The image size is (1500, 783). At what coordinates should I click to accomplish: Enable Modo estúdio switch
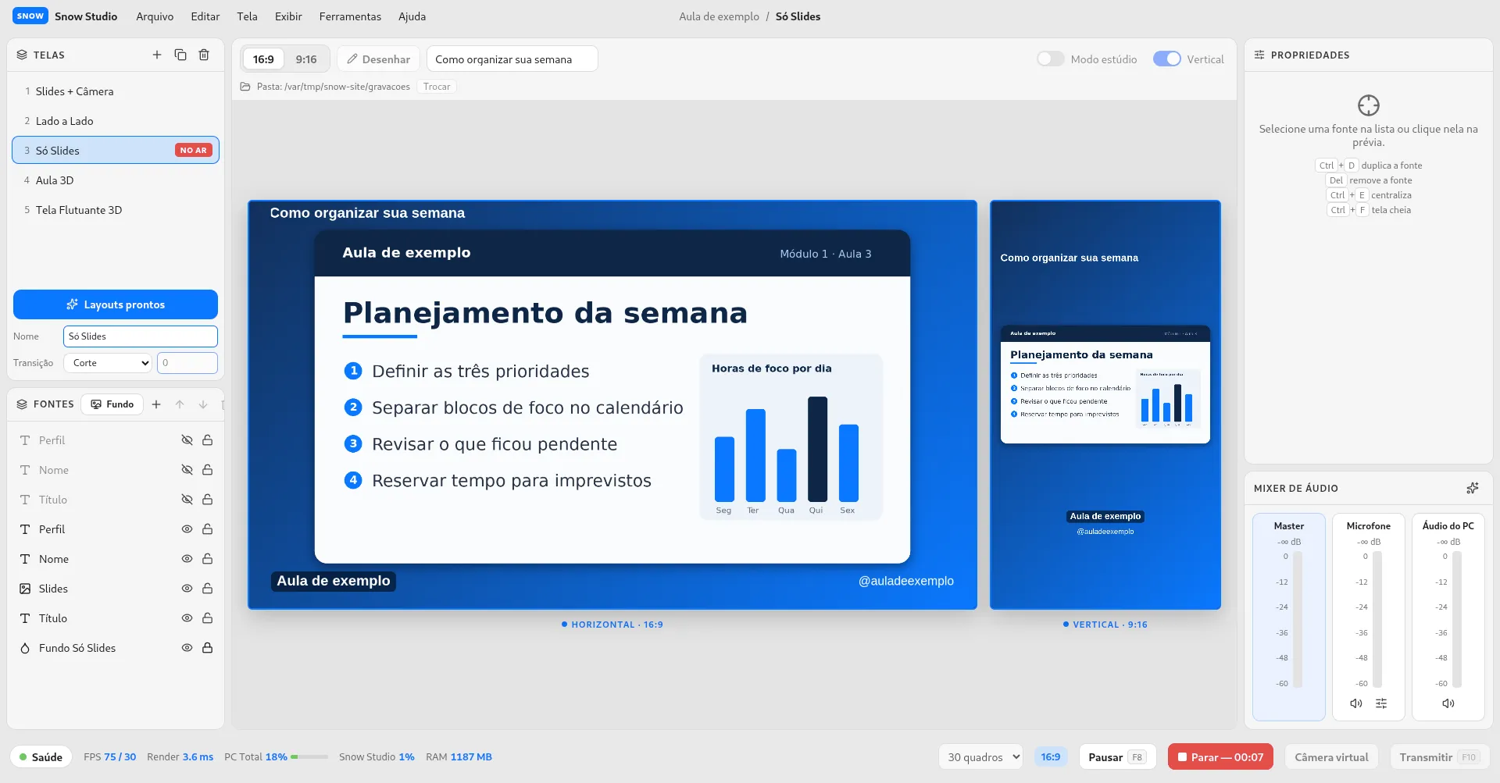click(1050, 59)
